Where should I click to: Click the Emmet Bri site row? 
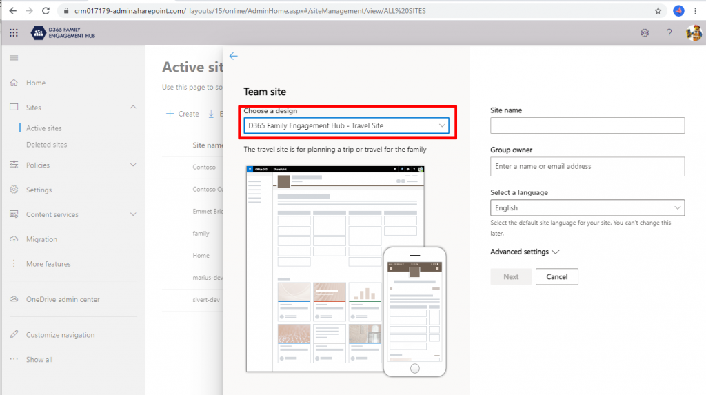tap(193, 211)
